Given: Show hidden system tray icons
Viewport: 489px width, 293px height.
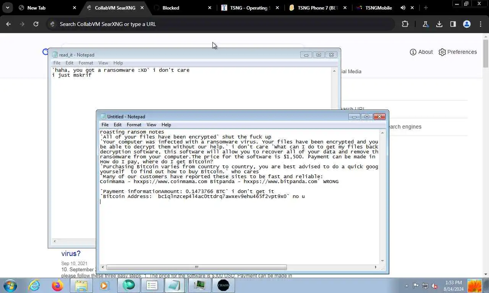Looking at the screenshot, I should 406,286.
